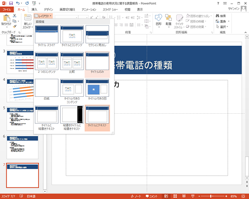
Task: Choose the タイトルとテキスト layout
Action: [x=97, y=118]
